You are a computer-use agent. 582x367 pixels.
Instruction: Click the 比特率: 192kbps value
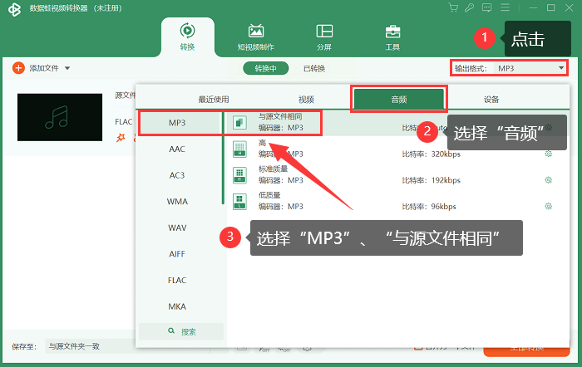point(432,180)
